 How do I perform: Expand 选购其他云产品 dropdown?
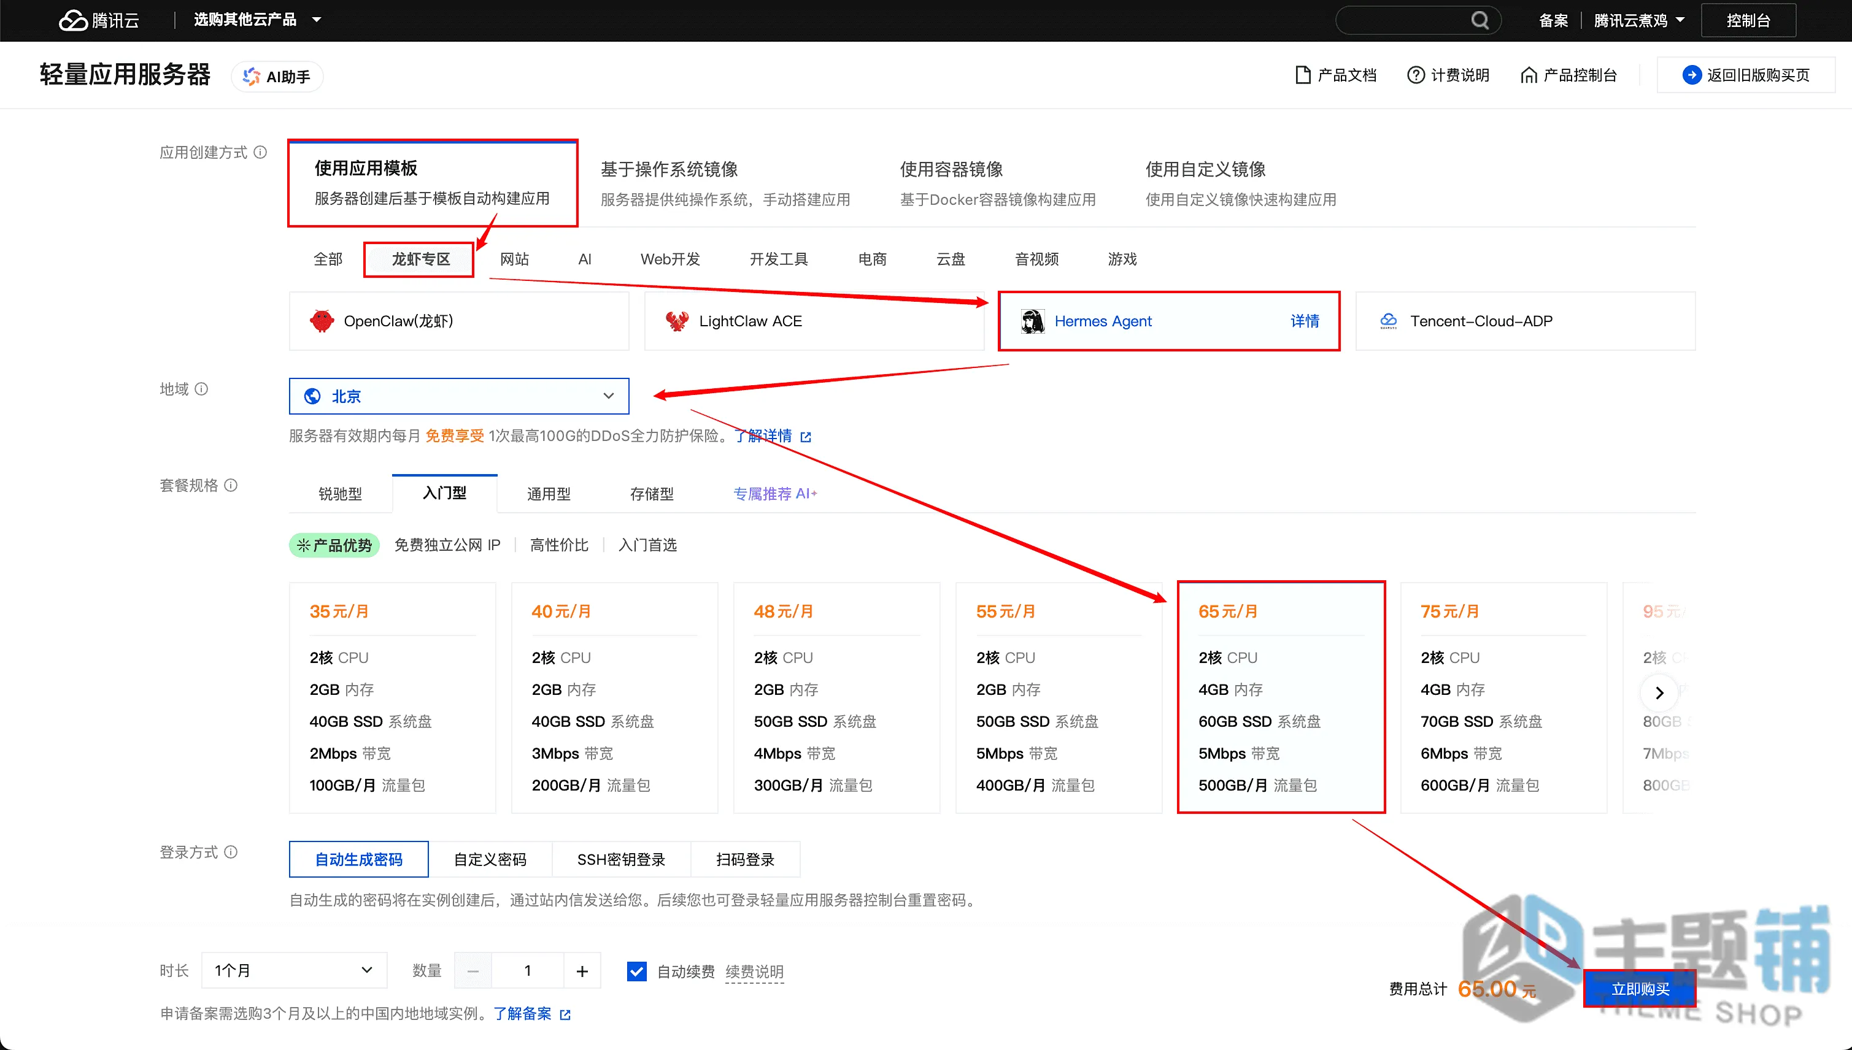click(x=257, y=20)
